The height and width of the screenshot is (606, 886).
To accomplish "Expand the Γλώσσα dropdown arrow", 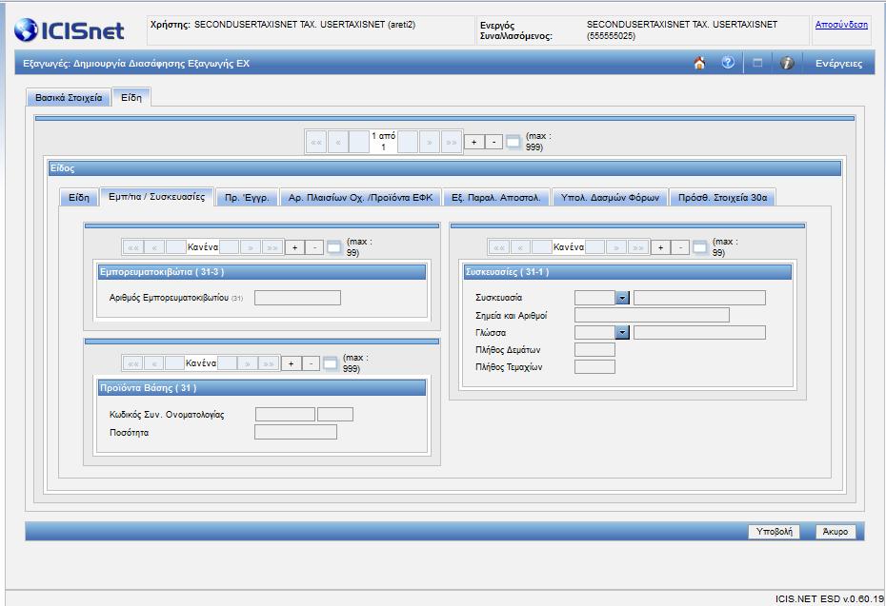I will 622,333.
